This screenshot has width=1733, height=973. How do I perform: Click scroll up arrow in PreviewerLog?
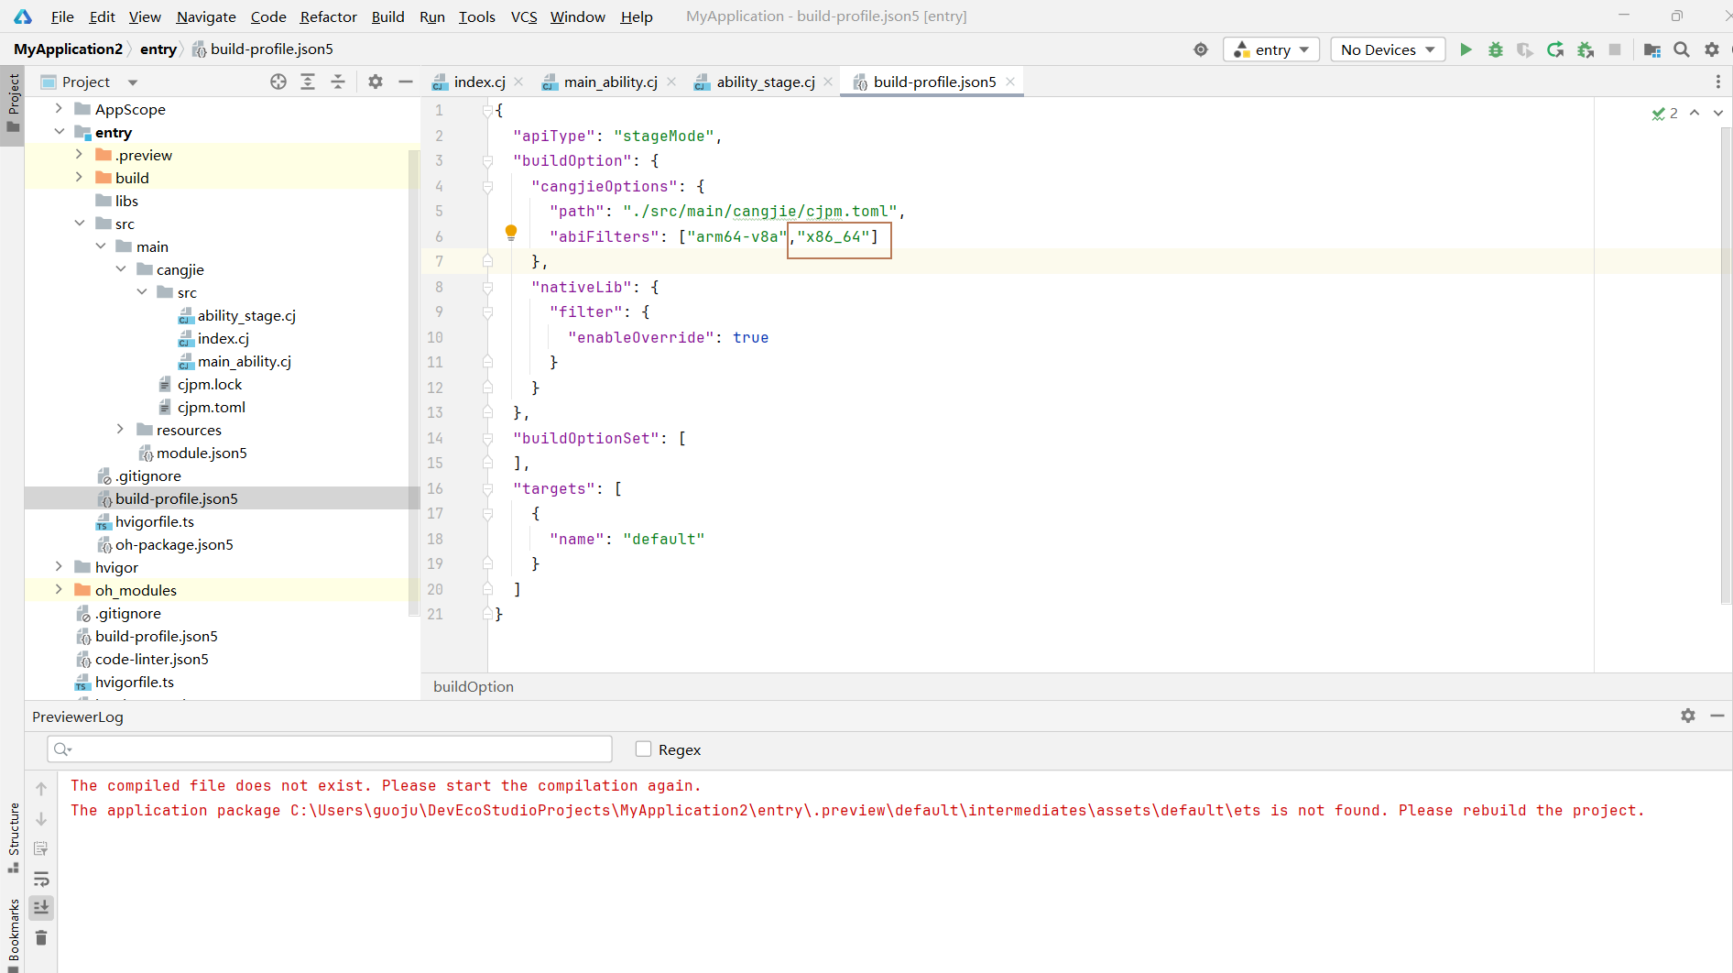point(41,788)
